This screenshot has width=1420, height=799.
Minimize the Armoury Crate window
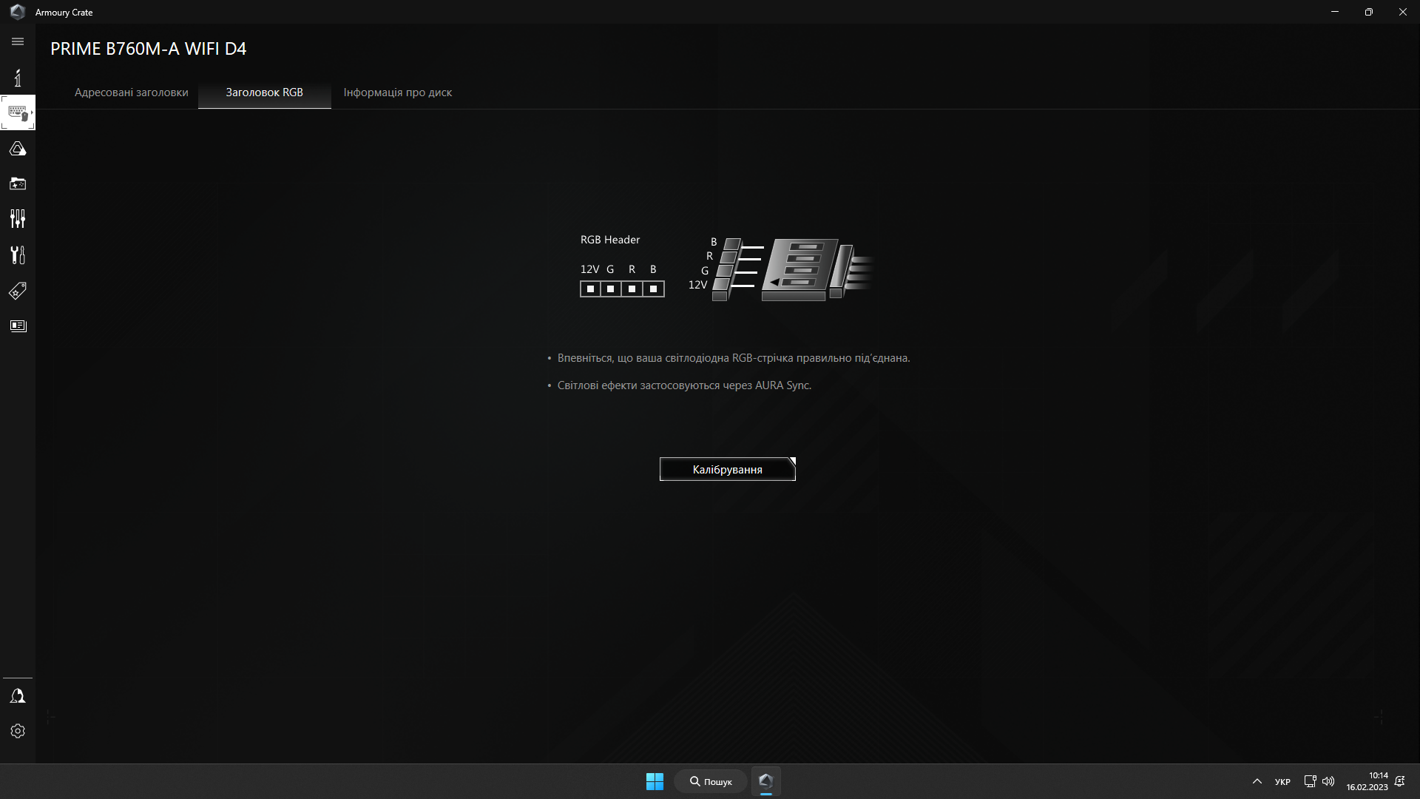(x=1335, y=12)
